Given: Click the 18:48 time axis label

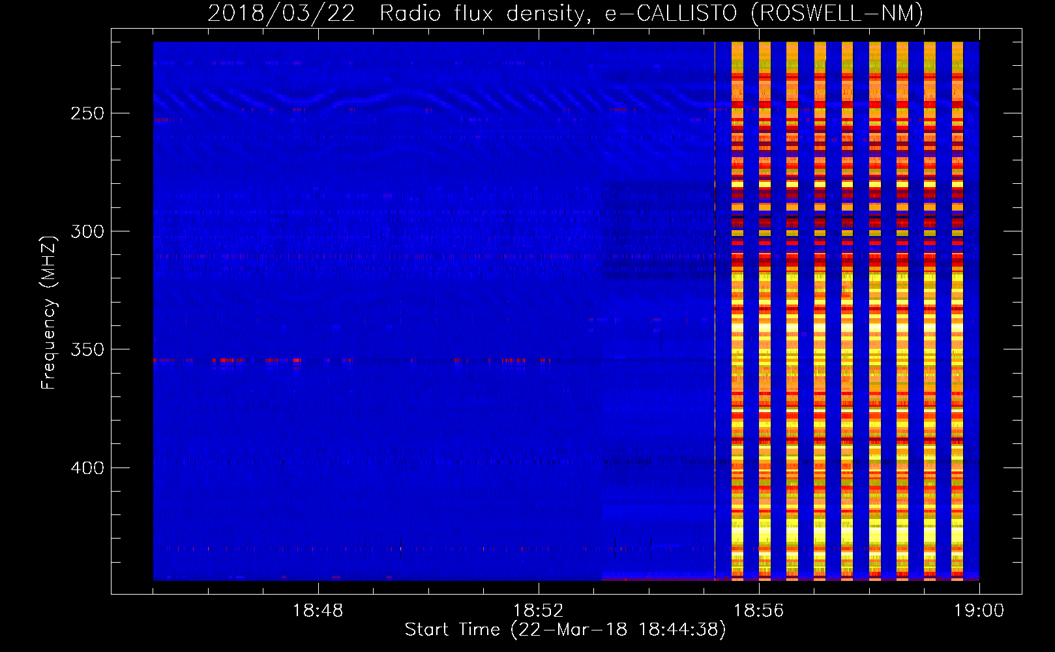Looking at the screenshot, I should click(318, 611).
